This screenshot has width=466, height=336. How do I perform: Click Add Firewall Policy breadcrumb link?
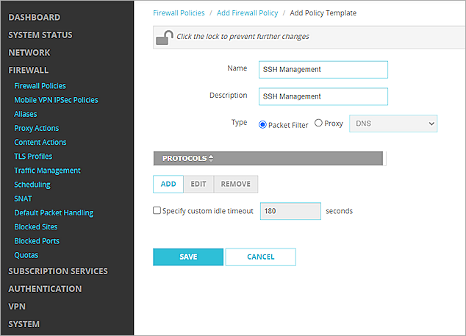click(x=247, y=13)
